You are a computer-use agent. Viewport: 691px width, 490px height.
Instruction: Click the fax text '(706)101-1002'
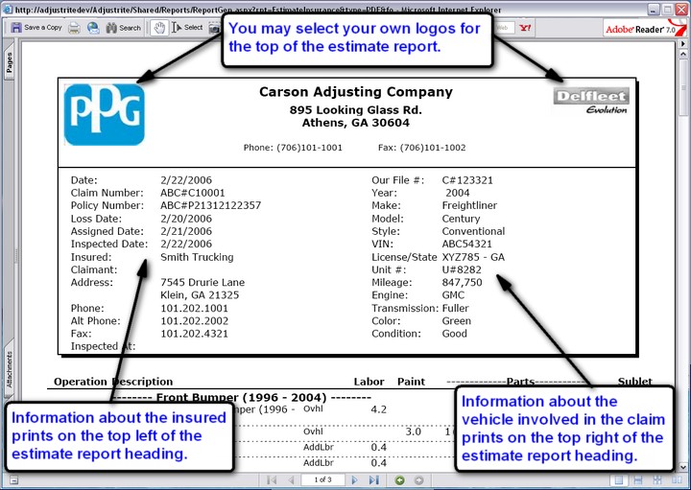pos(433,148)
